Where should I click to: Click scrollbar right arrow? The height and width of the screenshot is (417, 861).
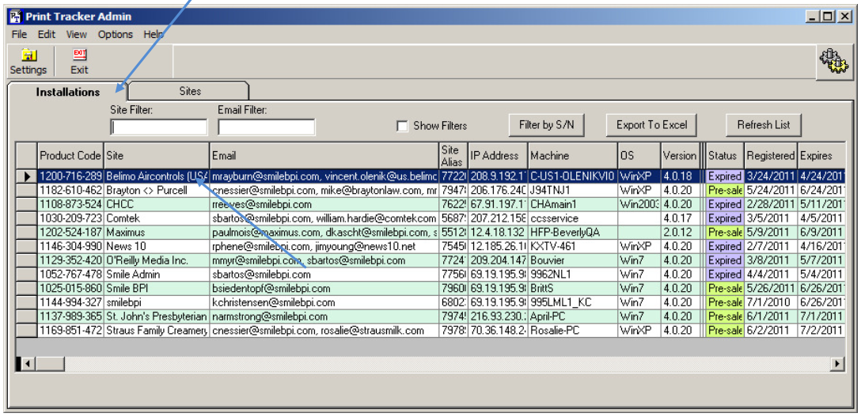836,363
